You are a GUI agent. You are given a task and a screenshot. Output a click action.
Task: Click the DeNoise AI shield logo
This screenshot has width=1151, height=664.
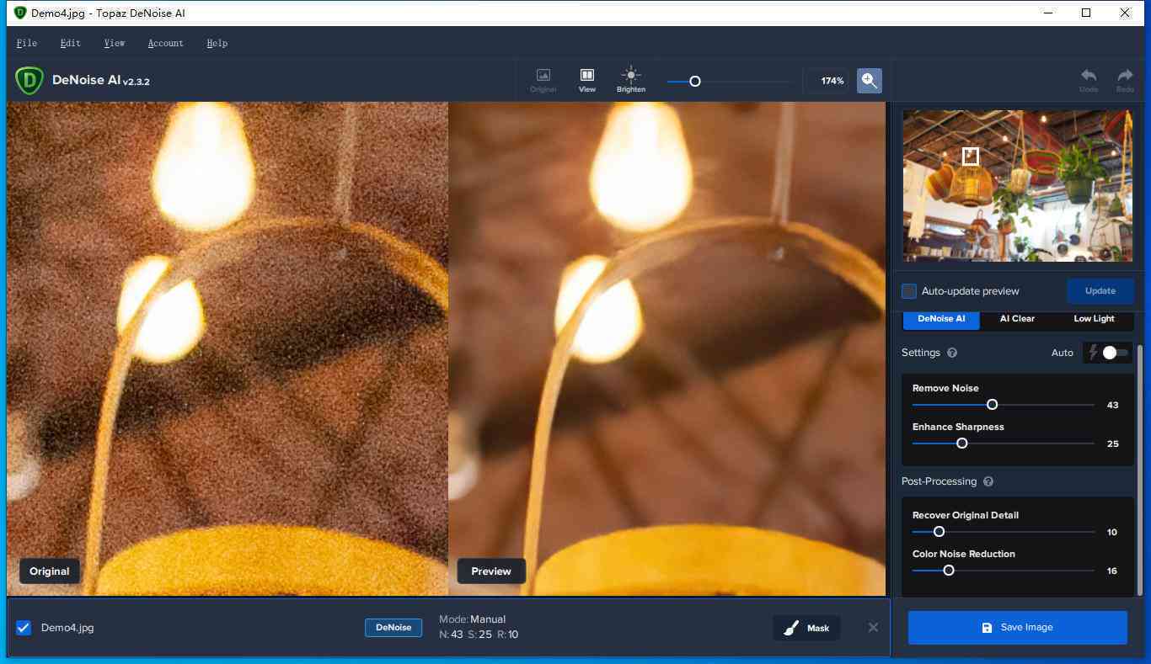29,81
